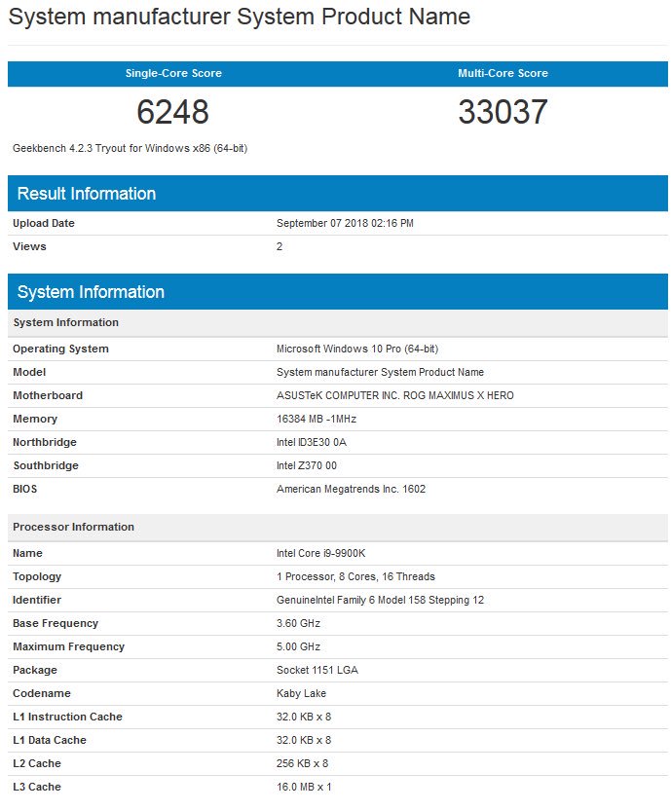Click the Codename label

tap(41, 693)
